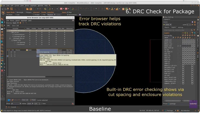Image resolution: width=200 pixels, height=113 pixels.
Task: Click the filter funnel icon in Error Browser
Action: 23,23
